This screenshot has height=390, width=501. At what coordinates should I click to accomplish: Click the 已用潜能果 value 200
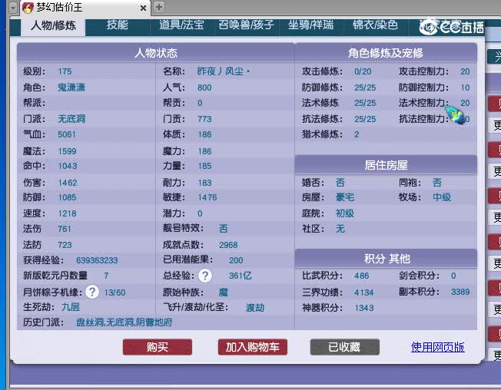coord(236,260)
